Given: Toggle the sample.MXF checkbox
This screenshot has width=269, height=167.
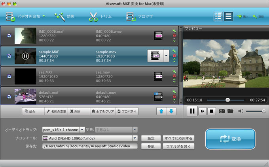Looking at the screenshot, I should [x=9, y=56].
